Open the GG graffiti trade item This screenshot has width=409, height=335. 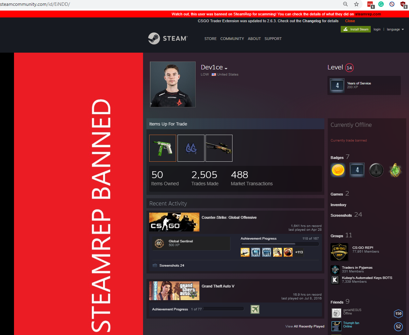191,148
